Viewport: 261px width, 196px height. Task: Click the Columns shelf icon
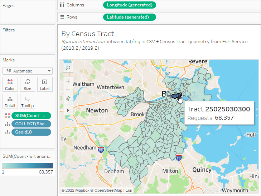click(x=62, y=5)
